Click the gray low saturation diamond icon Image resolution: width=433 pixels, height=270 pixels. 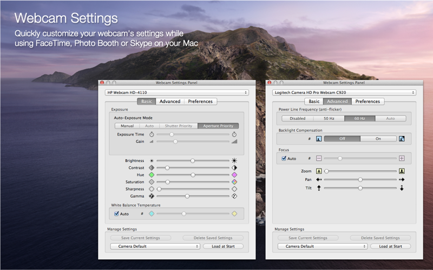pyautogui.click(x=152, y=182)
